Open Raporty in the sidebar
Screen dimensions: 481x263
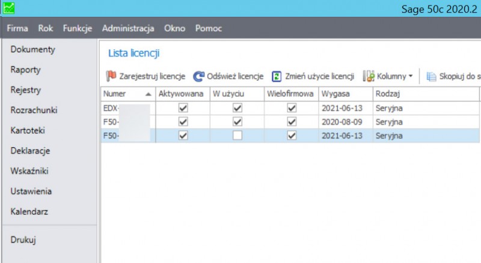coord(25,70)
